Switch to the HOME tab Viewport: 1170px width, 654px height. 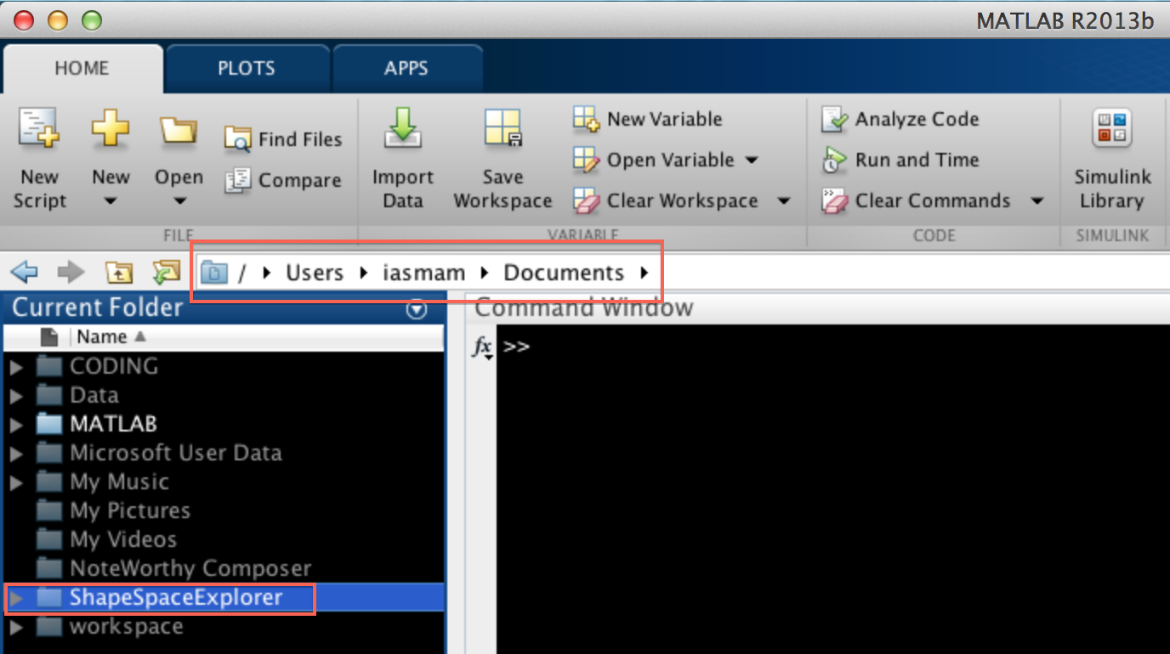pos(82,68)
